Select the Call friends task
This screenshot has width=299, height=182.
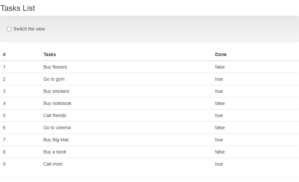[55, 115]
